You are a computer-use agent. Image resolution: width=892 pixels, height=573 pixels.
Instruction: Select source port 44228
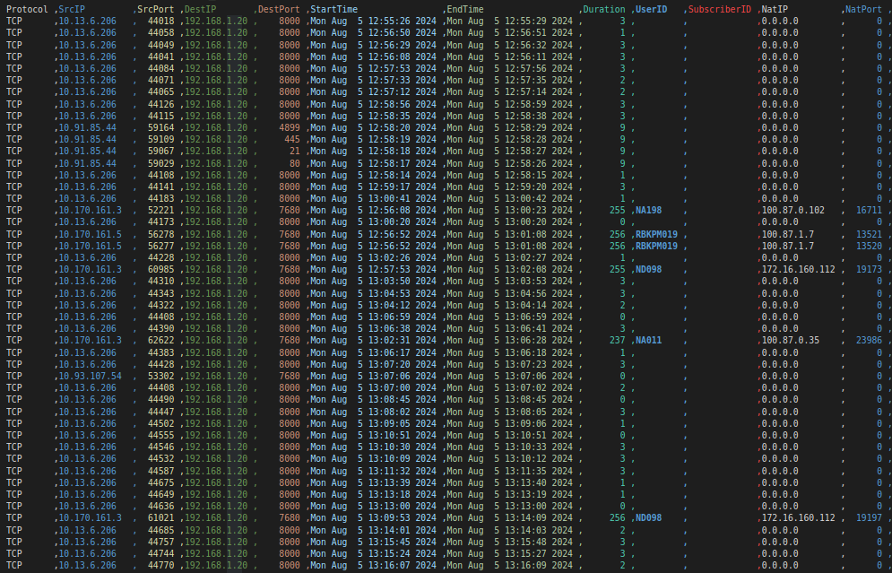click(161, 257)
